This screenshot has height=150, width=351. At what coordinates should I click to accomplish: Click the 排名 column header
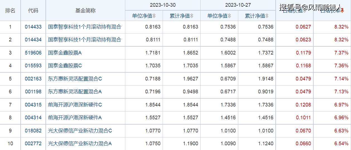tap(10, 11)
